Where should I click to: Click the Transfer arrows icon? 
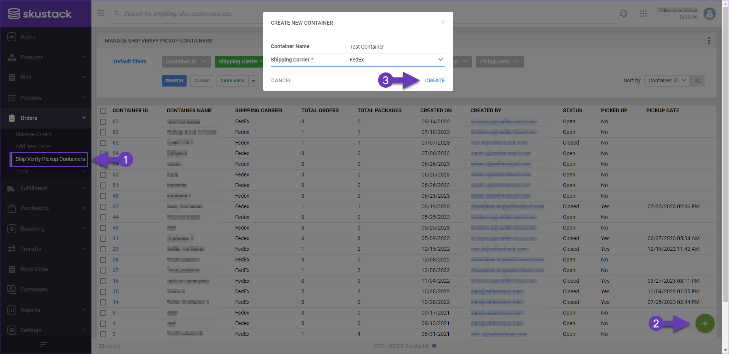tap(12, 249)
